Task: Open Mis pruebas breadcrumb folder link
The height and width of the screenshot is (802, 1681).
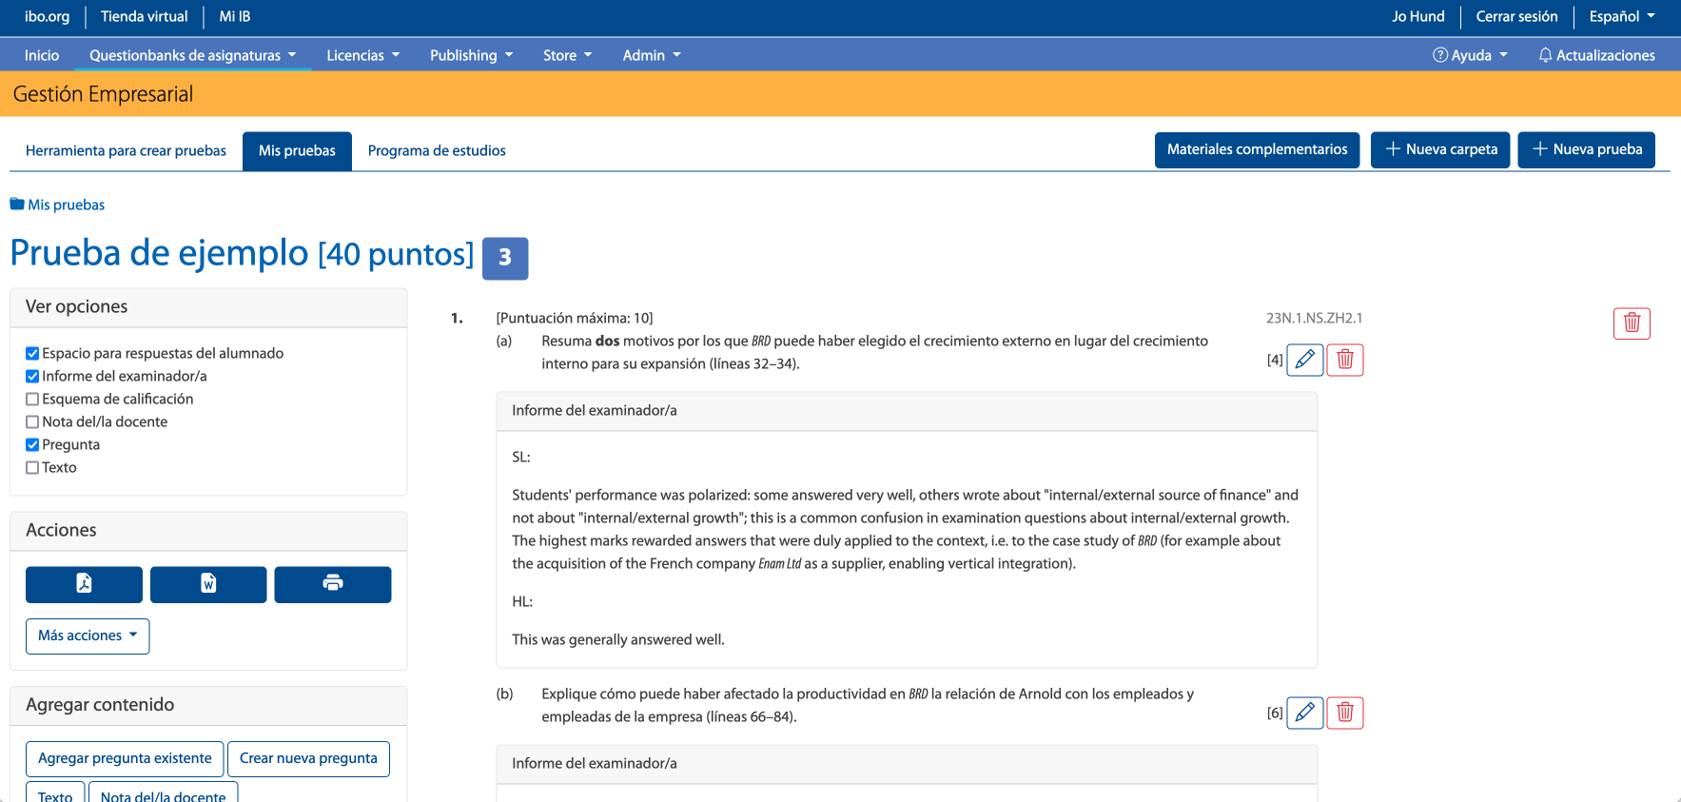Action: [x=66, y=205]
